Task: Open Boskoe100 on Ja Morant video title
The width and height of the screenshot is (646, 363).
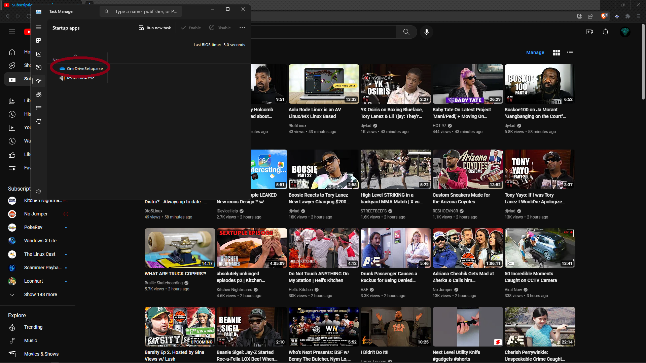Action: (535, 113)
